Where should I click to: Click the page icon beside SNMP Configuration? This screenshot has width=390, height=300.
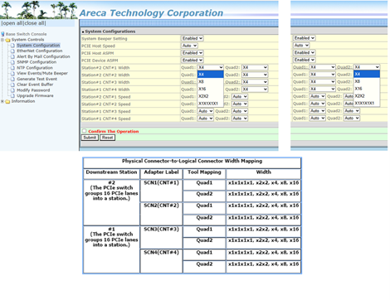(12, 62)
